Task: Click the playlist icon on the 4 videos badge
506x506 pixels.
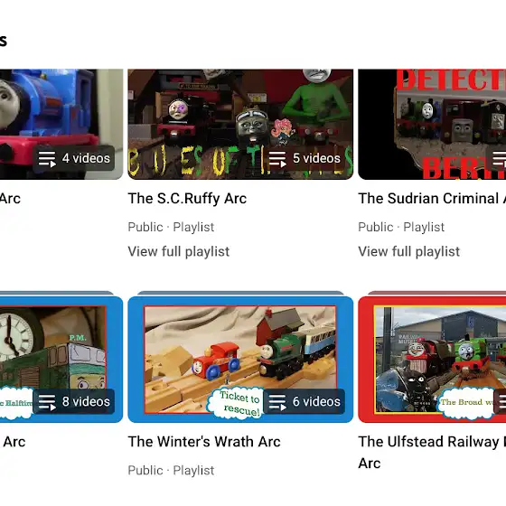Action: 47,159
